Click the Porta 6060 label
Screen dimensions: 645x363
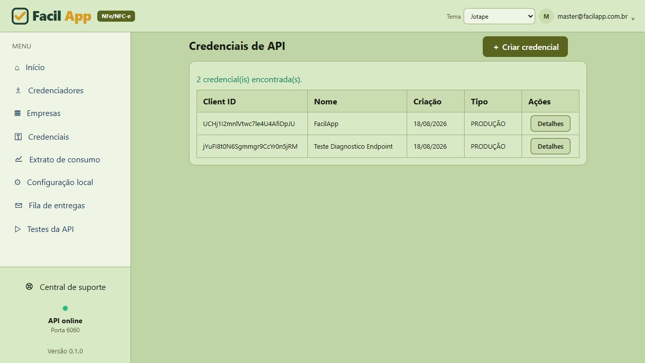(x=65, y=330)
